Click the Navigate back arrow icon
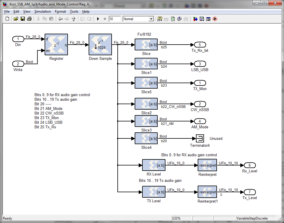The width and height of the screenshot is (284, 223). (x=60, y=19)
